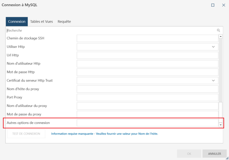Screen dimensions: 229x160
Task: Maximize the Connexion à MySQL dialog
Action: [213, 5]
